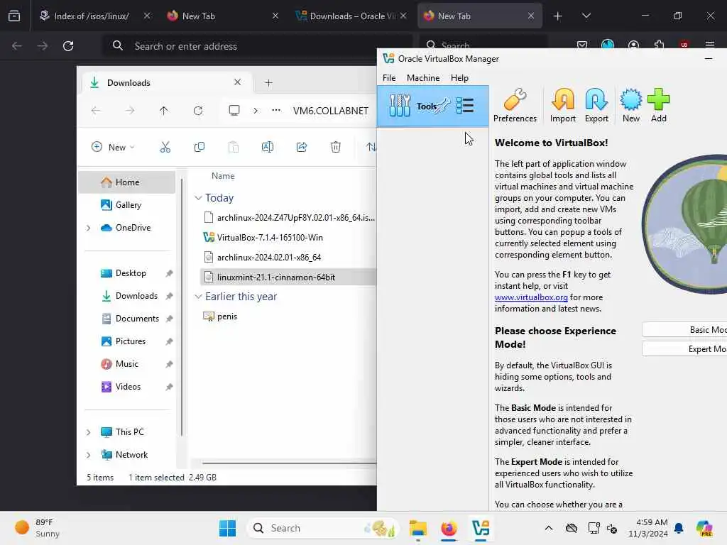Choose Expert Mode button
This screenshot has width=727, height=545.
point(684,348)
